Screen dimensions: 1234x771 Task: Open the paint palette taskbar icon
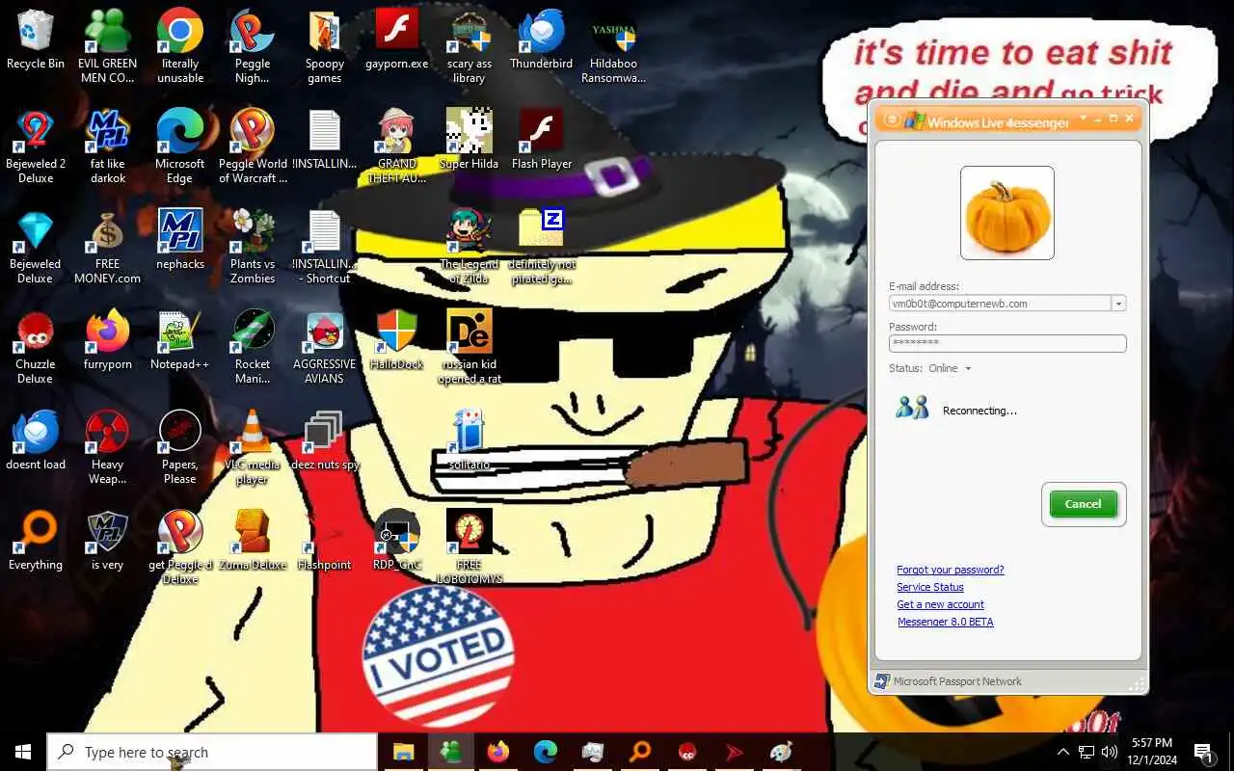pyautogui.click(x=781, y=752)
